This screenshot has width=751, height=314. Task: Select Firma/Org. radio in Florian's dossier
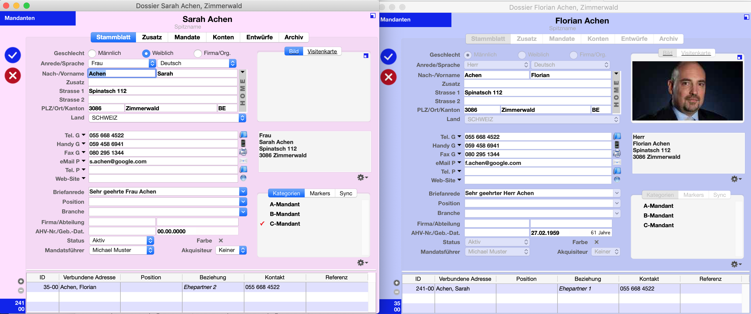[573, 55]
